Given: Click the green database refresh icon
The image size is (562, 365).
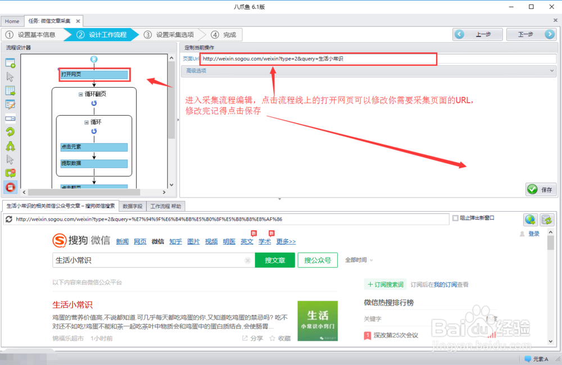Looking at the screenshot, I should 547,219.
